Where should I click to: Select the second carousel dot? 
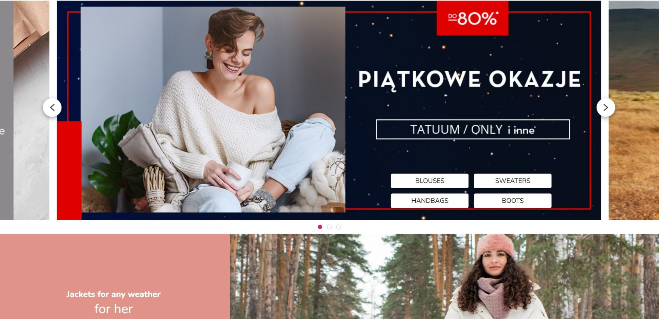pyautogui.click(x=329, y=227)
